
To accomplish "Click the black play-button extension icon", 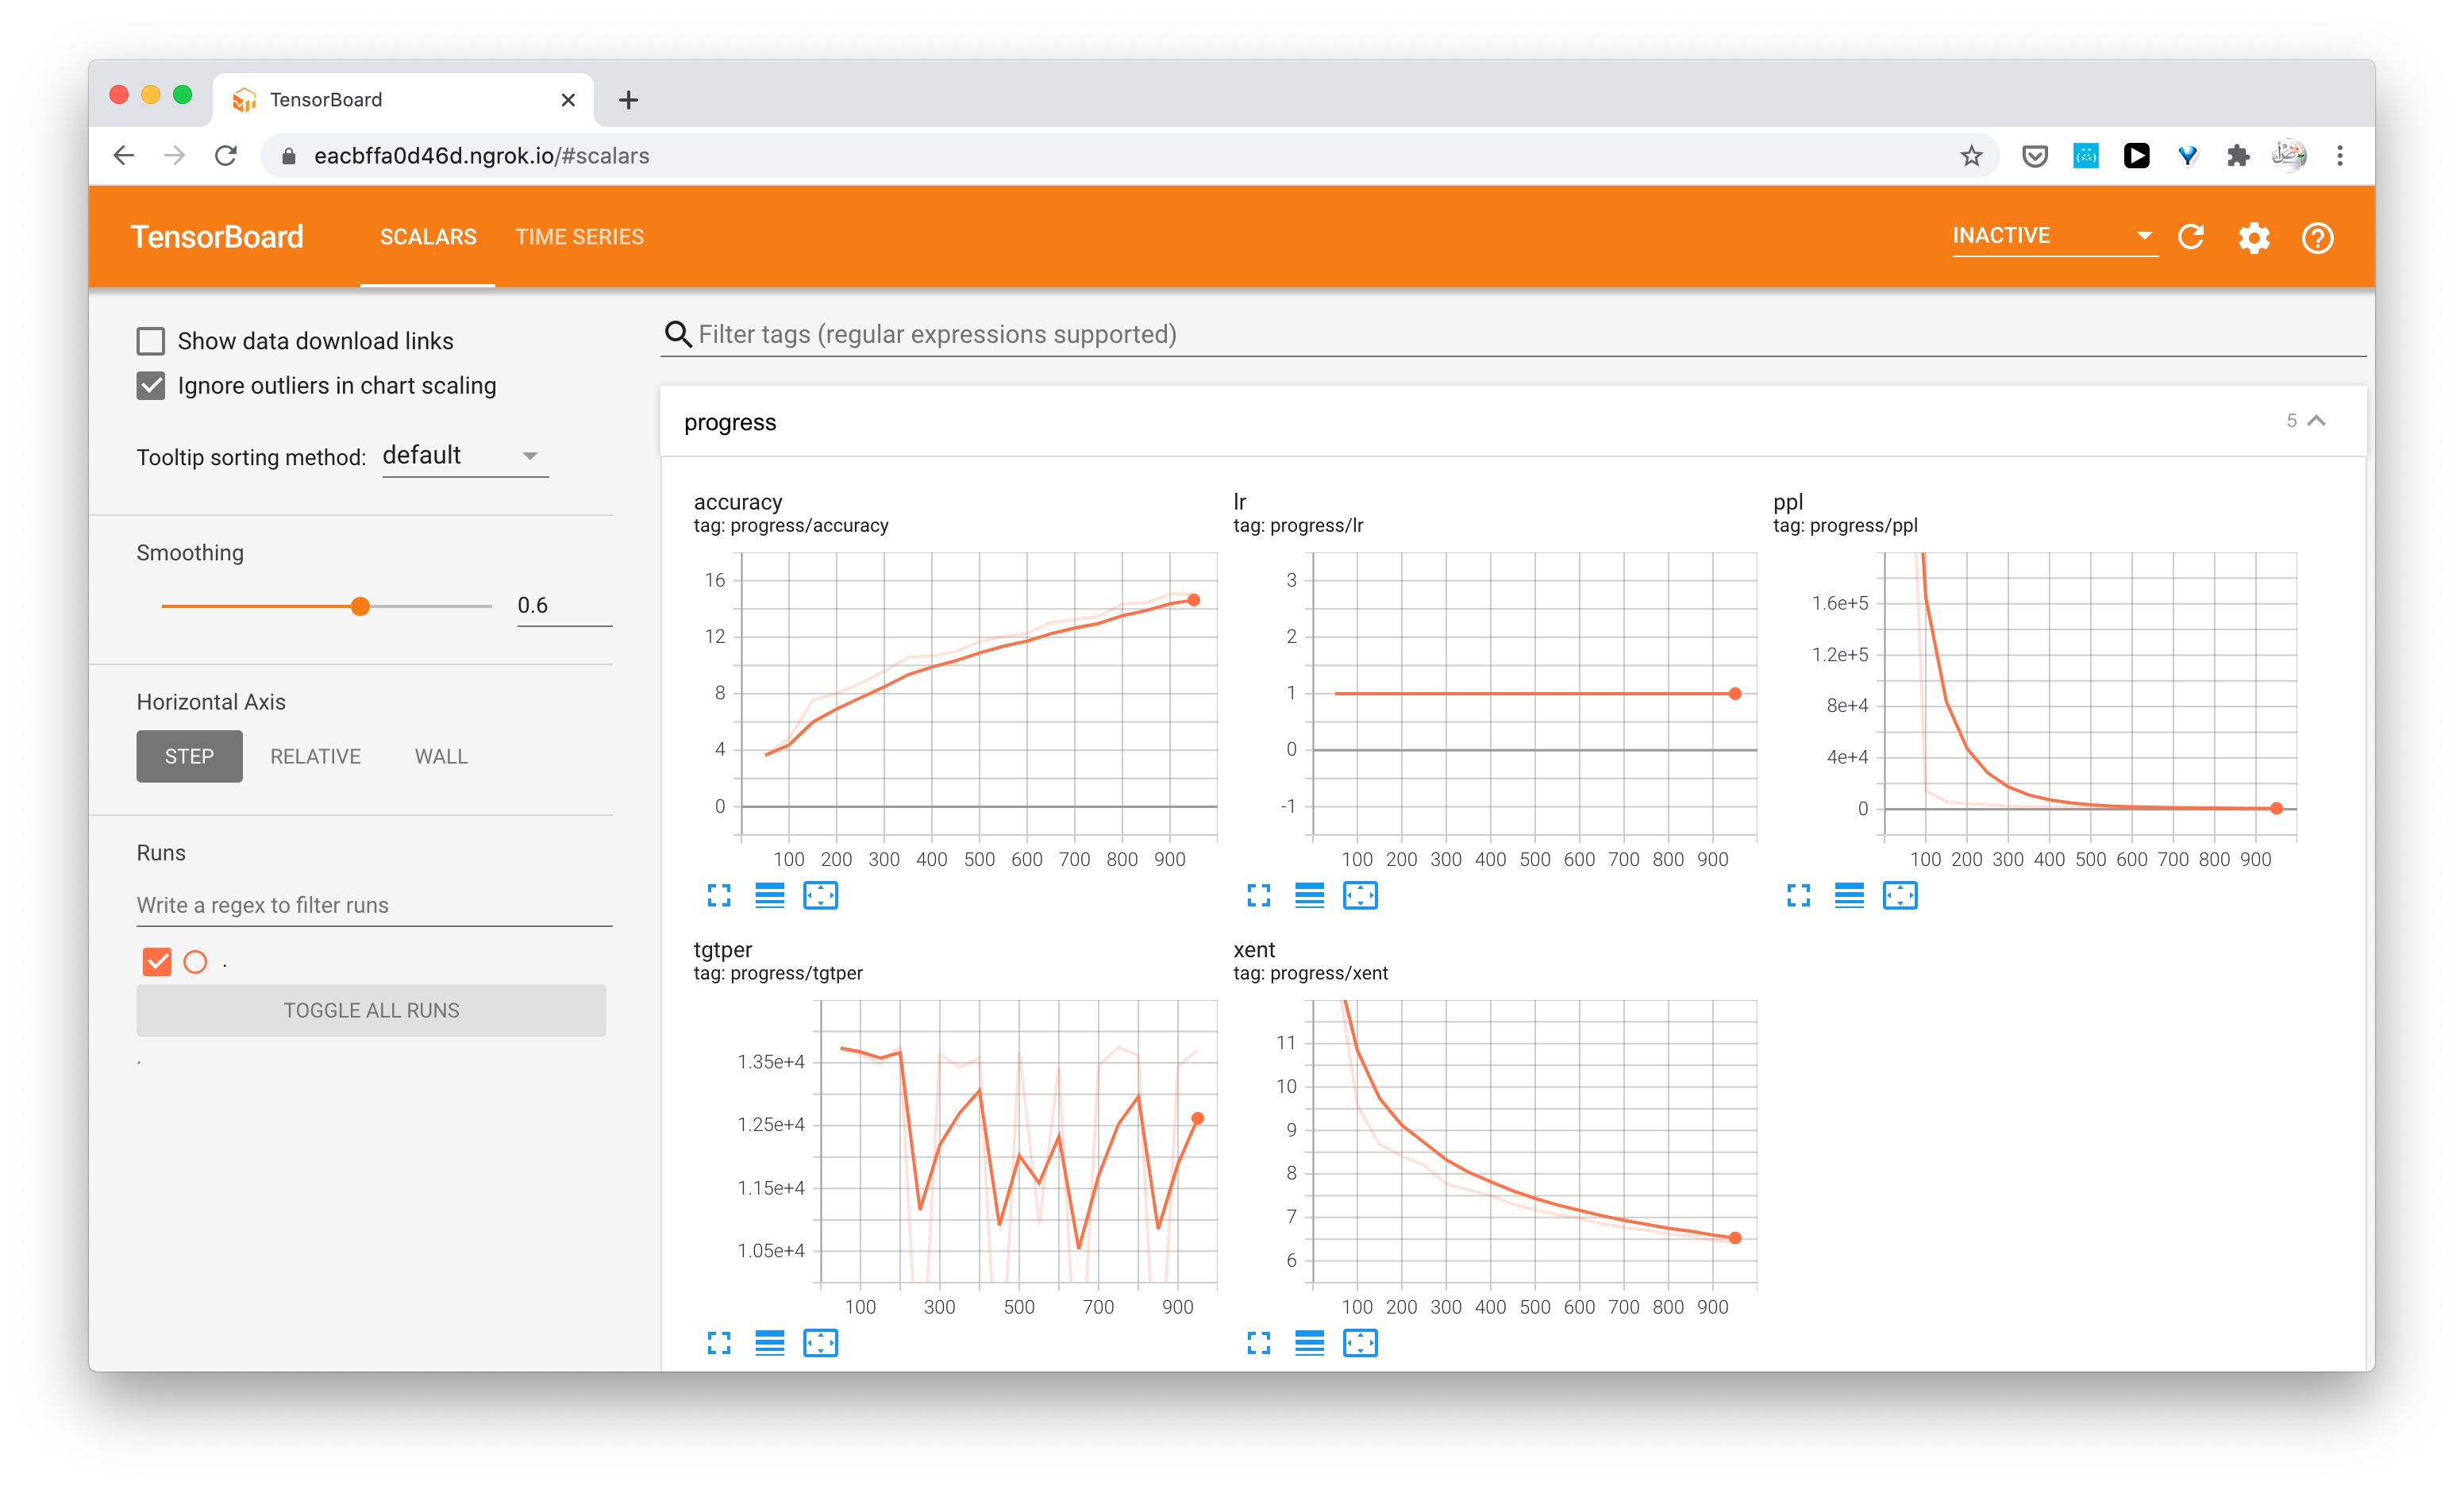I will pos(2136,156).
